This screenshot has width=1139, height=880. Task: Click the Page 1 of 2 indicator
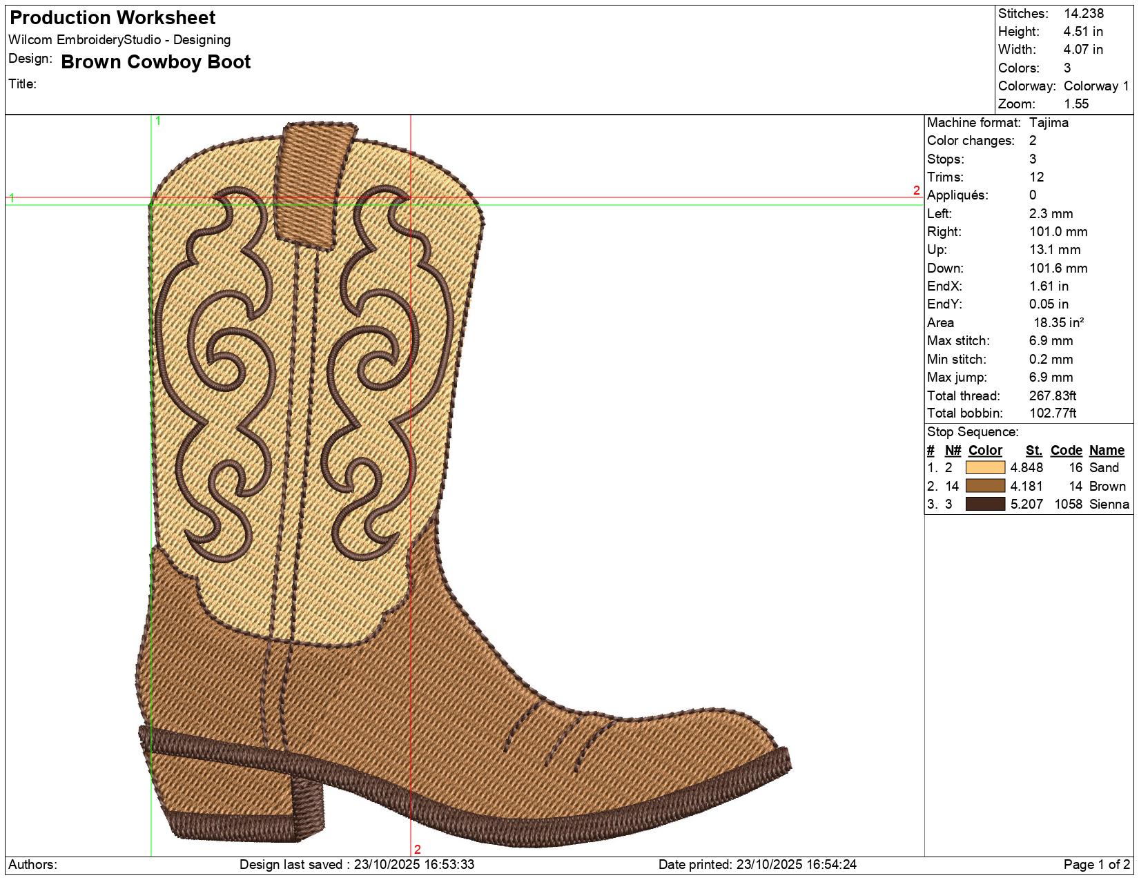click(1097, 865)
